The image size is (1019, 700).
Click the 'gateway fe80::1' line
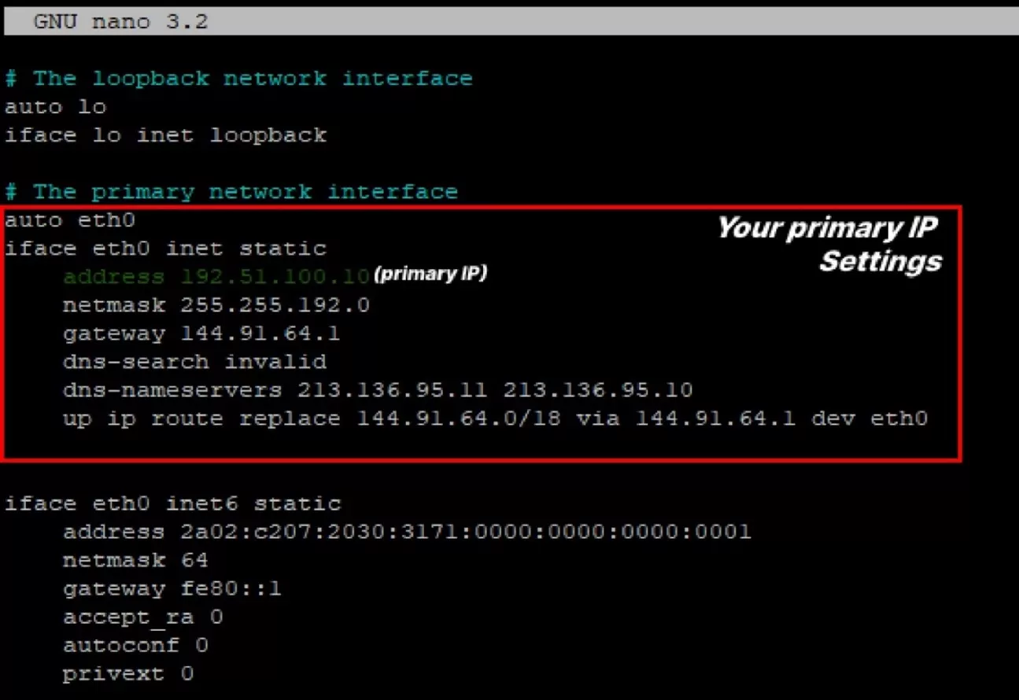pyautogui.click(x=172, y=588)
